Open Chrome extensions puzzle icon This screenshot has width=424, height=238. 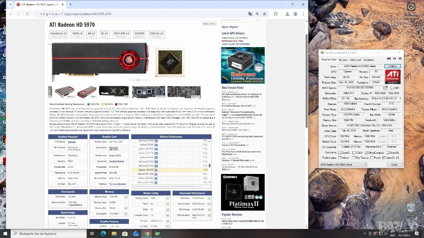point(276,14)
